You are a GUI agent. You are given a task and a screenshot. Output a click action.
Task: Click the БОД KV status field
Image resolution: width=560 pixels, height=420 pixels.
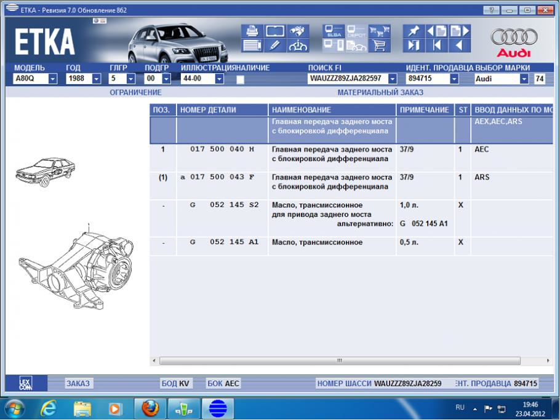175,384
